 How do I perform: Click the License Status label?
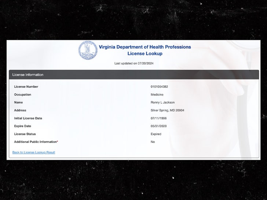[x=25, y=134]
